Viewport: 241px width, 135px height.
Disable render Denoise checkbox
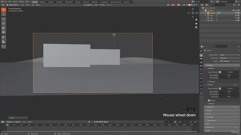209,100
